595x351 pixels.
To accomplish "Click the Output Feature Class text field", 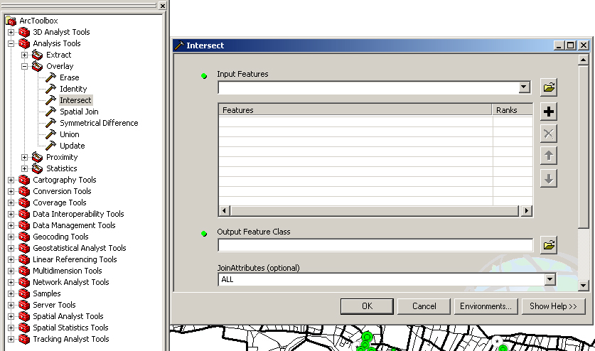I will coord(375,245).
